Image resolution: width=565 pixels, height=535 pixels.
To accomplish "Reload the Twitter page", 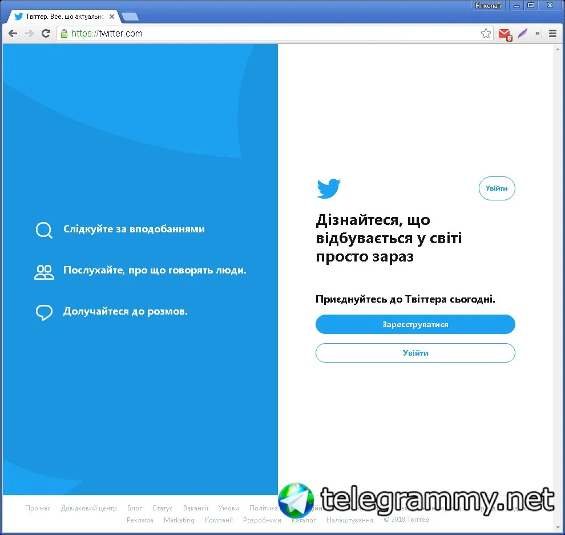I will 46,34.
